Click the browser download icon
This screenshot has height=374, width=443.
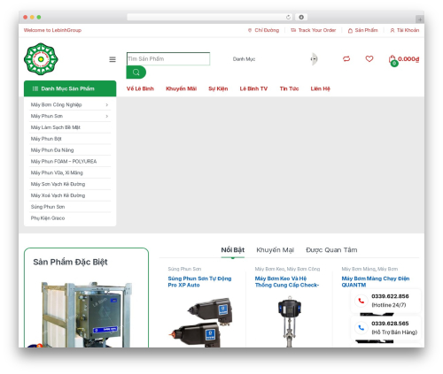click(301, 17)
